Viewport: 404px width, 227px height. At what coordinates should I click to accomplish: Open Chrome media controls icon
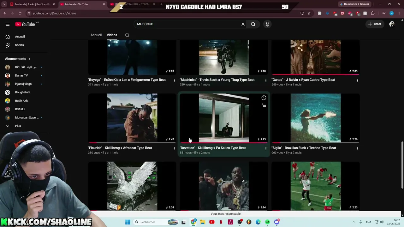[x=384, y=13]
